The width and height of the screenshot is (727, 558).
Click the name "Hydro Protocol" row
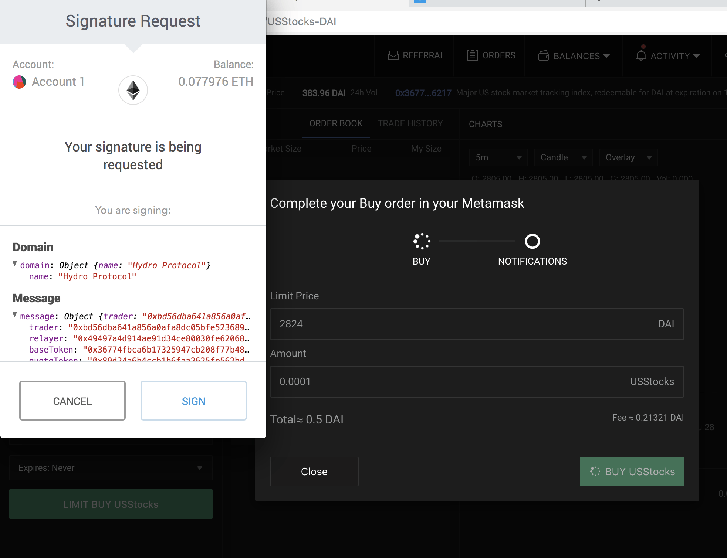(x=83, y=276)
